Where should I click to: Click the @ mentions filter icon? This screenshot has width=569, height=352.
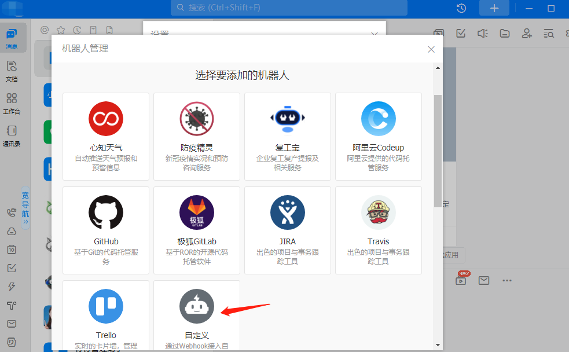(x=45, y=30)
